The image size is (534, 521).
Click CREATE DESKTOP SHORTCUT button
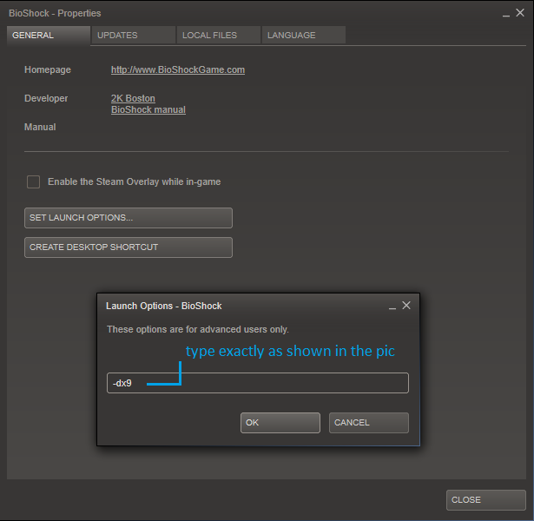(129, 247)
